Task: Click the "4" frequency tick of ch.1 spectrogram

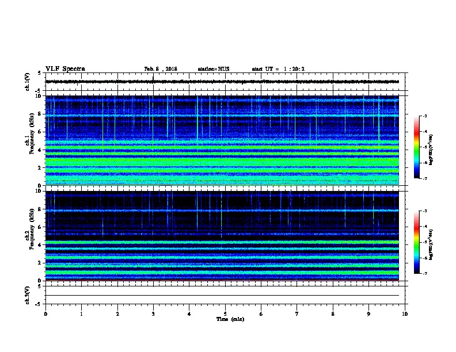Action: click(40, 150)
